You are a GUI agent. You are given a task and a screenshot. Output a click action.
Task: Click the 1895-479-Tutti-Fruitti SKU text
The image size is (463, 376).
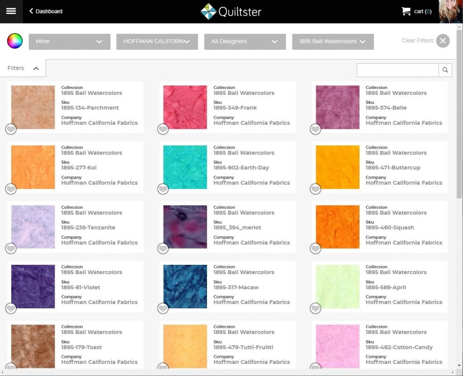[x=243, y=348]
